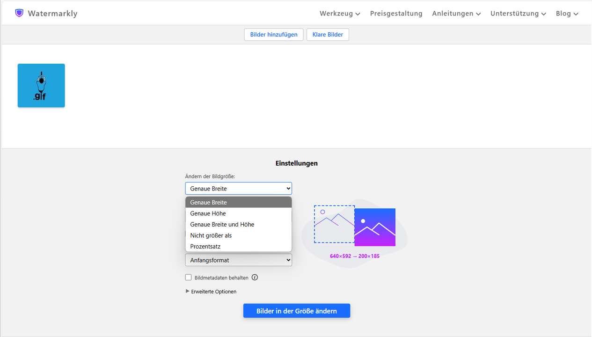
Task: Pick the Nicht größer als option
Action: click(x=238, y=235)
